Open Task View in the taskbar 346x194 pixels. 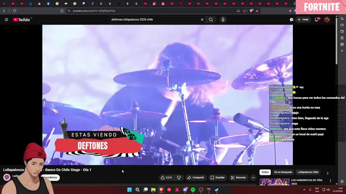pyautogui.click(x=145, y=190)
